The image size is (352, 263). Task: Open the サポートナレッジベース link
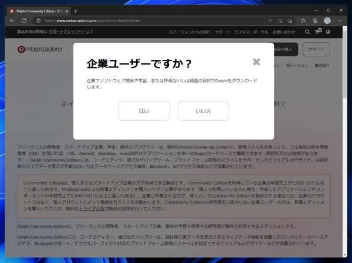tap(69, 32)
